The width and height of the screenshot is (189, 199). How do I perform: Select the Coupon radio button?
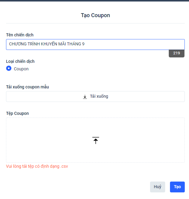(9, 69)
